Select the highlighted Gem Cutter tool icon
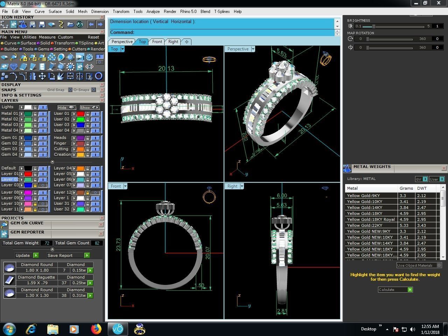Image resolution: width=448 pixels, height=336 pixels. [80, 57]
